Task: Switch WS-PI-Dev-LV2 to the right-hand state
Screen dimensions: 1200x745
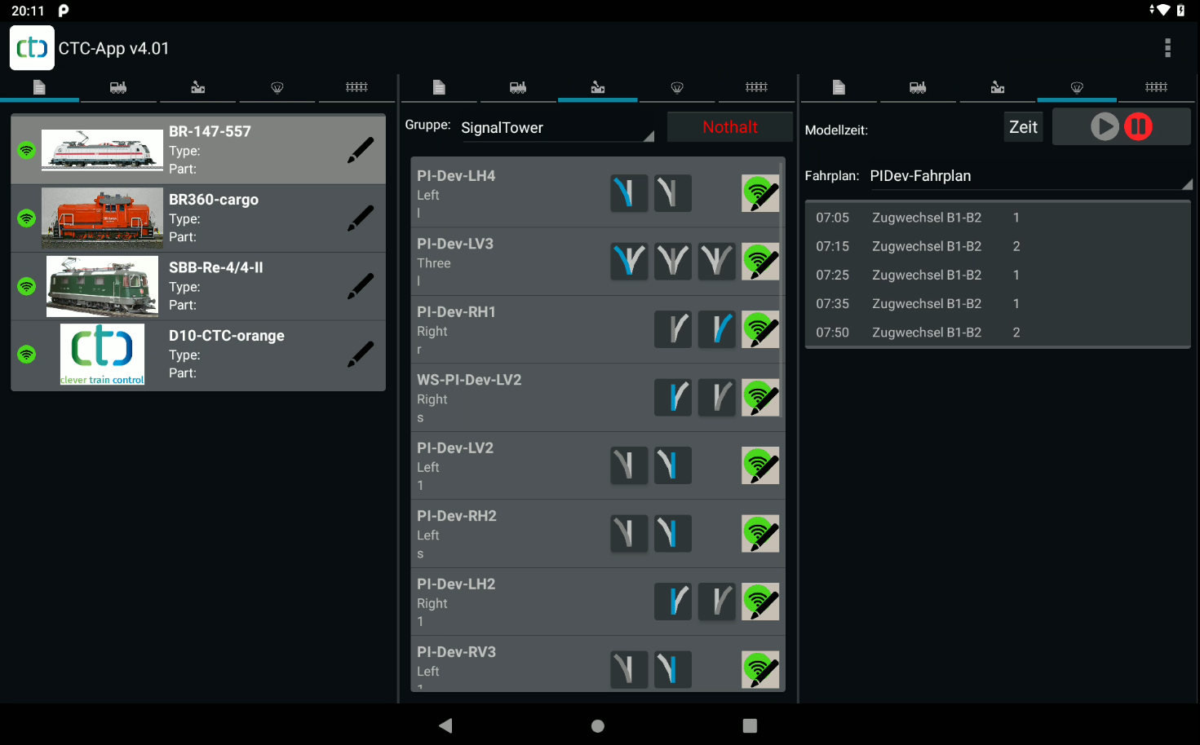Action: coord(717,398)
